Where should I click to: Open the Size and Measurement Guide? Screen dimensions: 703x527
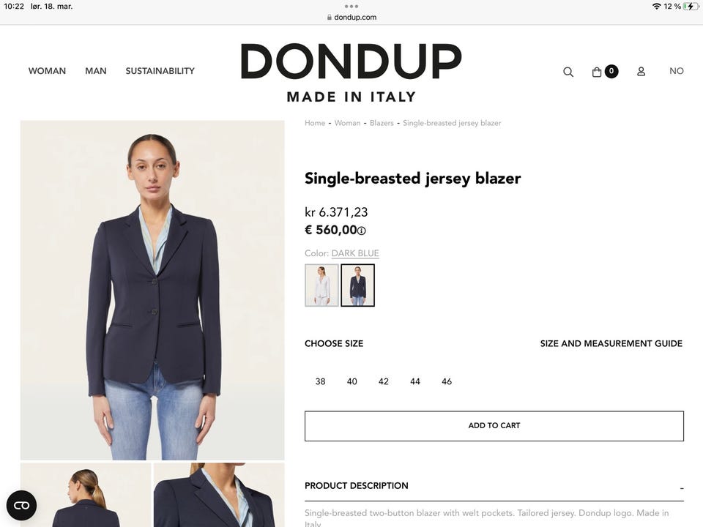coord(611,344)
